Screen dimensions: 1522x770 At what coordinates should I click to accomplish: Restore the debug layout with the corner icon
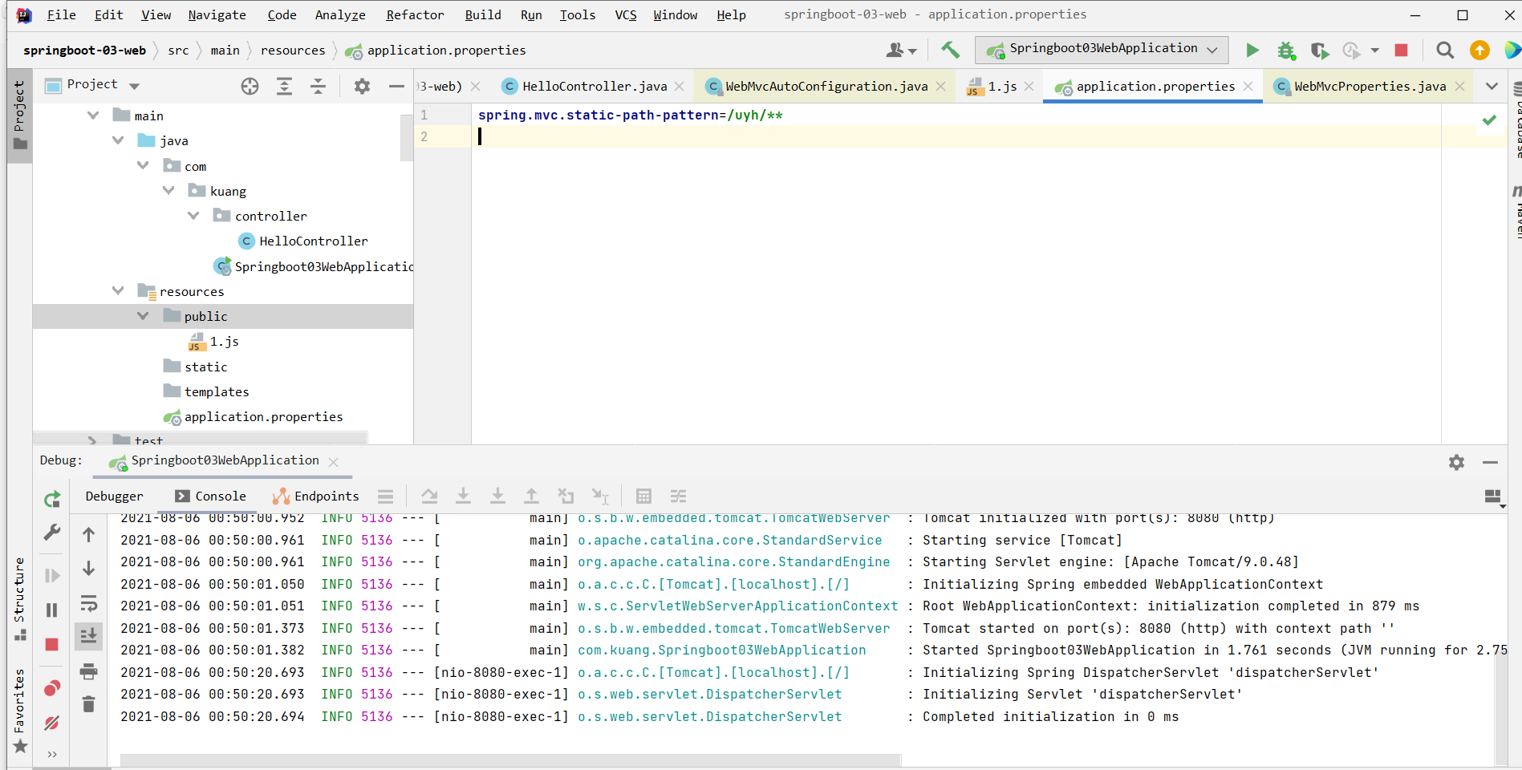pos(1493,498)
